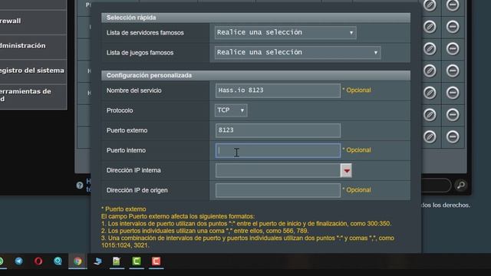The height and width of the screenshot is (276, 491).
Task: Click the 'Nombre del servicio' label
Action: 134,90
